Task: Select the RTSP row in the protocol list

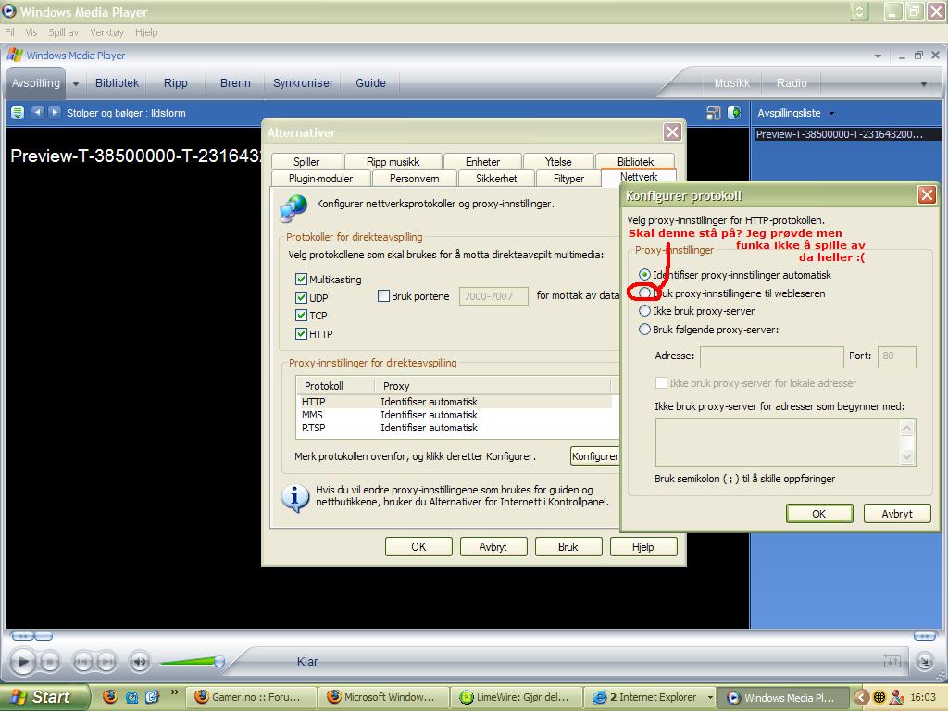Action: point(456,428)
